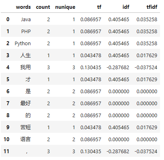Click nunique value 3 in row 11
Screen dimensions: 164x160
point(74,152)
